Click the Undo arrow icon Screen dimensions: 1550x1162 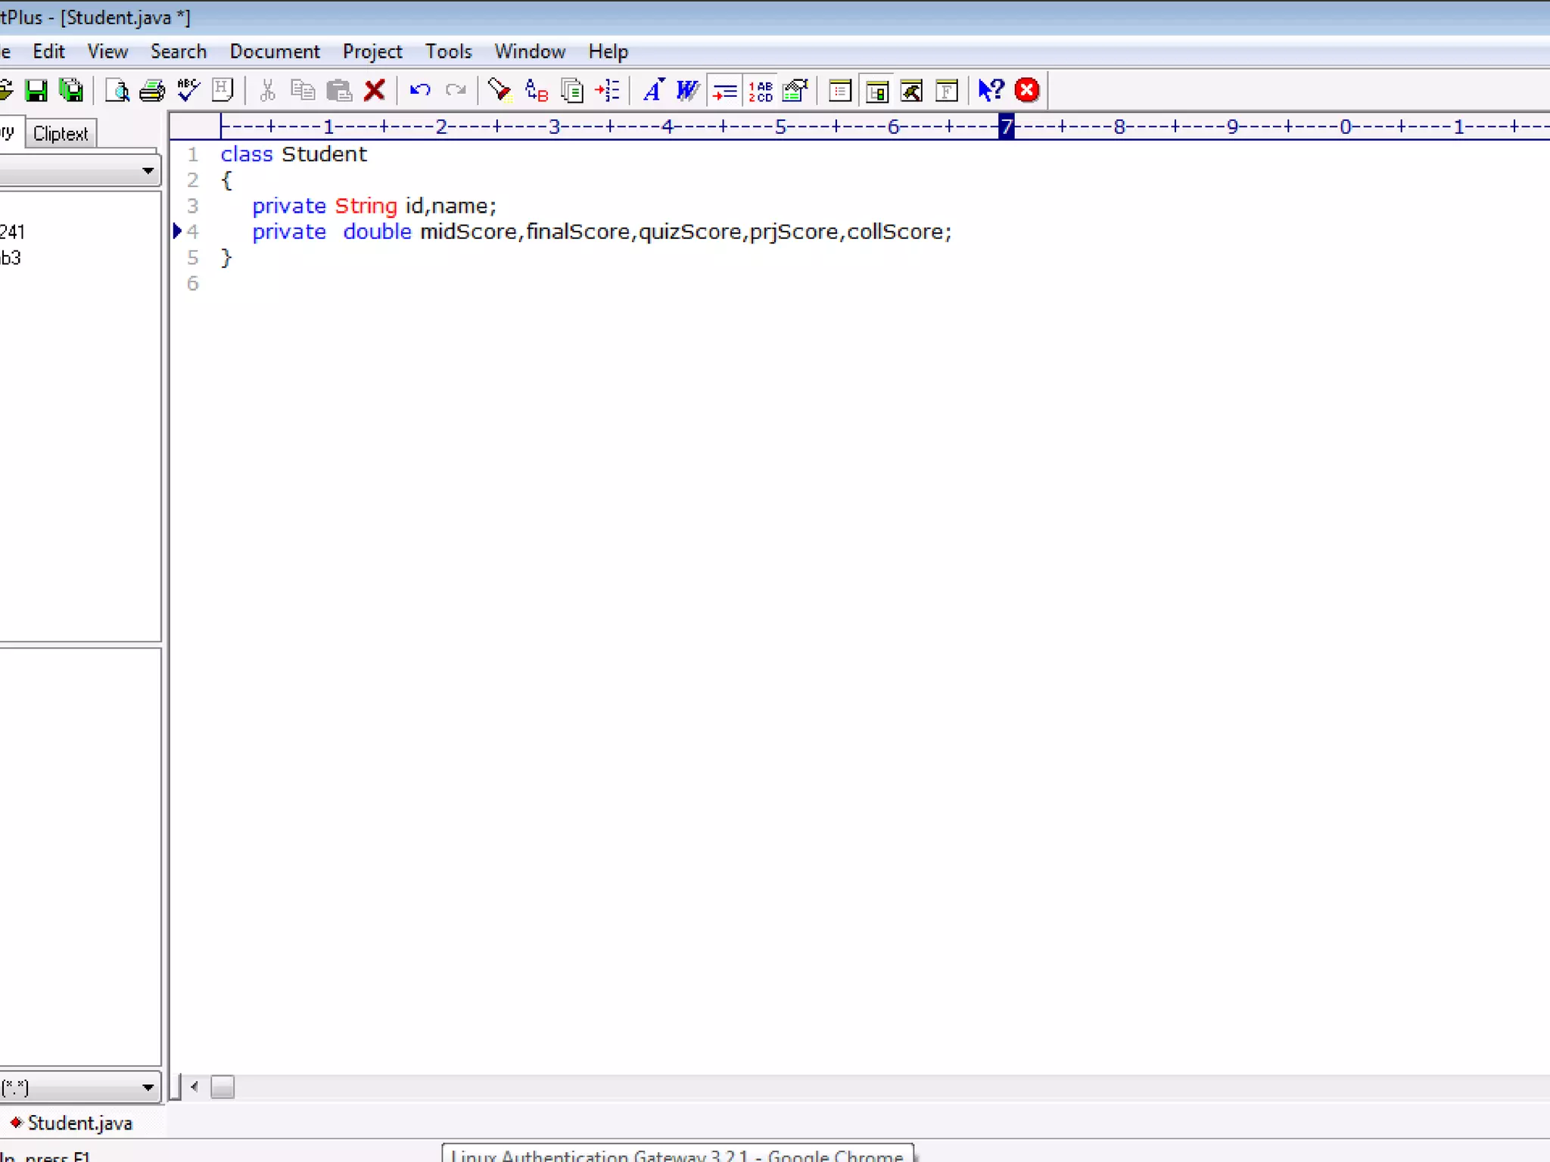420,91
